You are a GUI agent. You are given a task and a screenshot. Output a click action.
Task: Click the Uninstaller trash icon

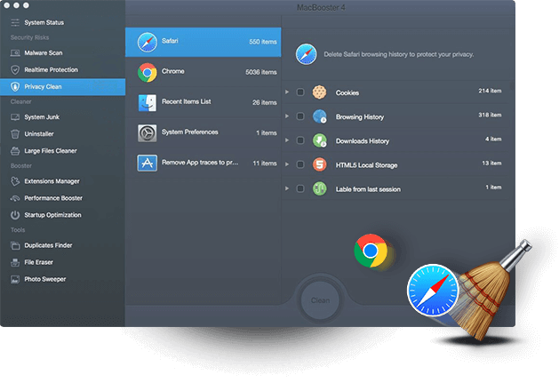tap(15, 134)
